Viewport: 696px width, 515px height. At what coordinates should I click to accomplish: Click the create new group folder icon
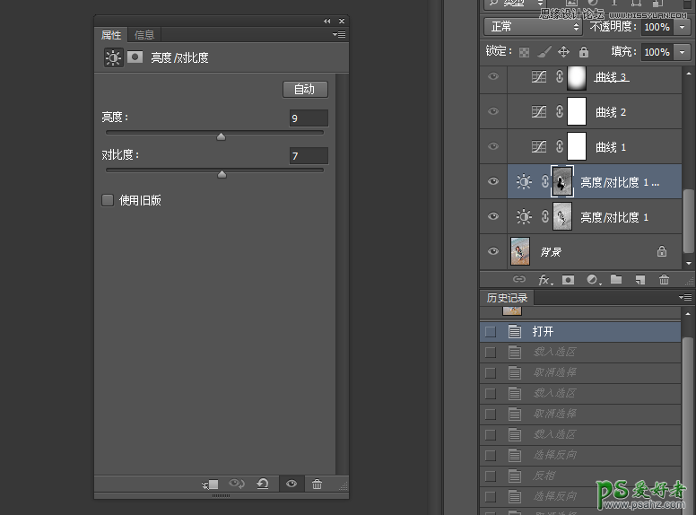[x=616, y=280]
